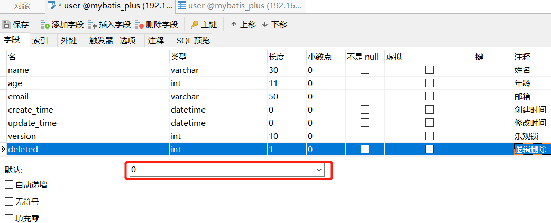Viewport: 551px width, 223px height.
Task: Move field down with 下移 arrow
Action: (264, 25)
